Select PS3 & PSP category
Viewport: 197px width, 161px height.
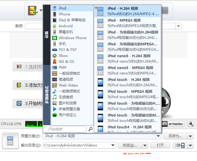(x=72, y=50)
